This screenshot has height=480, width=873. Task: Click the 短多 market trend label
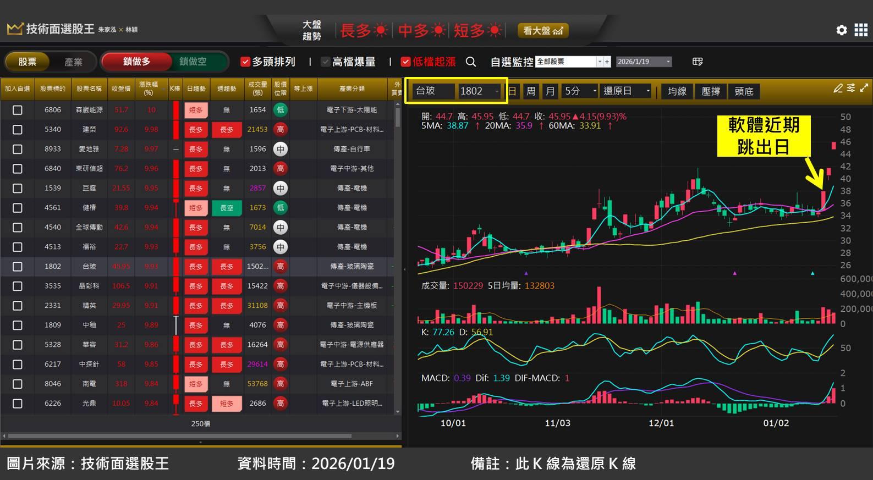[x=469, y=30]
